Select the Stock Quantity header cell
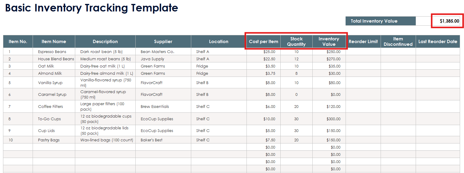 coord(296,42)
